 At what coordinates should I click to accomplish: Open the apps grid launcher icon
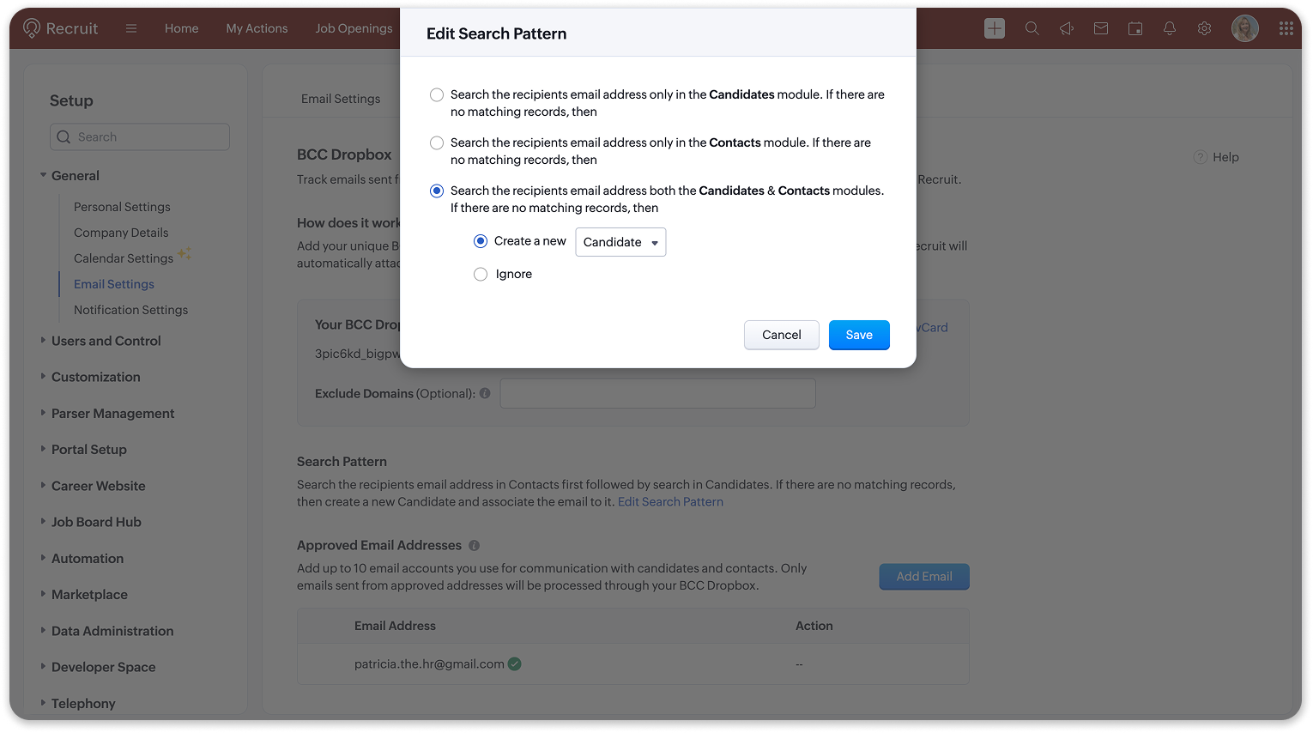point(1286,28)
